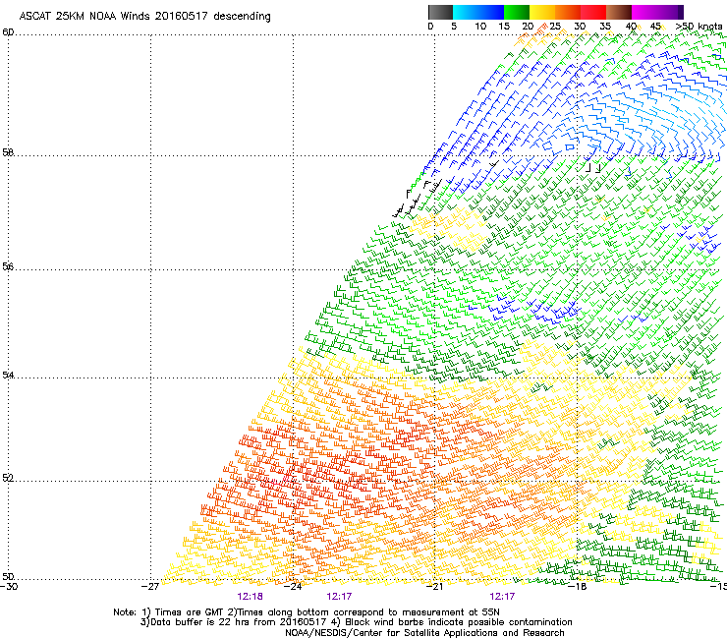The height and width of the screenshot is (639, 727).
Task: Click the purple time stamp 12:18
Action: tap(250, 597)
